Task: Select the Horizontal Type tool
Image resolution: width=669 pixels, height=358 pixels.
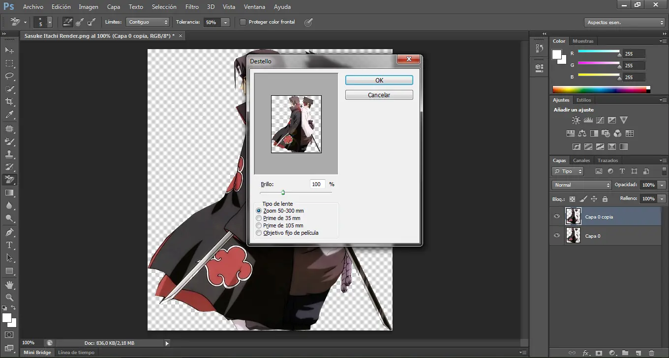Action: click(9, 245)
